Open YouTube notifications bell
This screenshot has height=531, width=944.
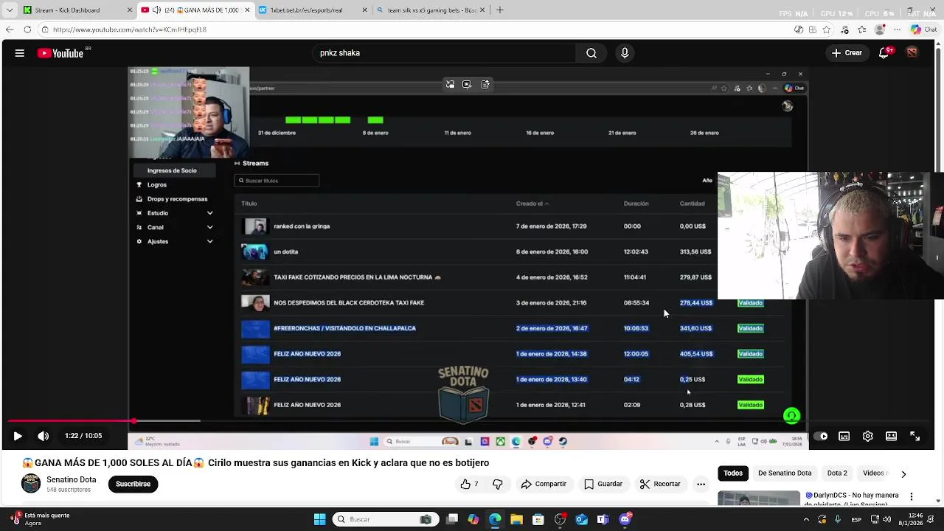pos(884,53)
